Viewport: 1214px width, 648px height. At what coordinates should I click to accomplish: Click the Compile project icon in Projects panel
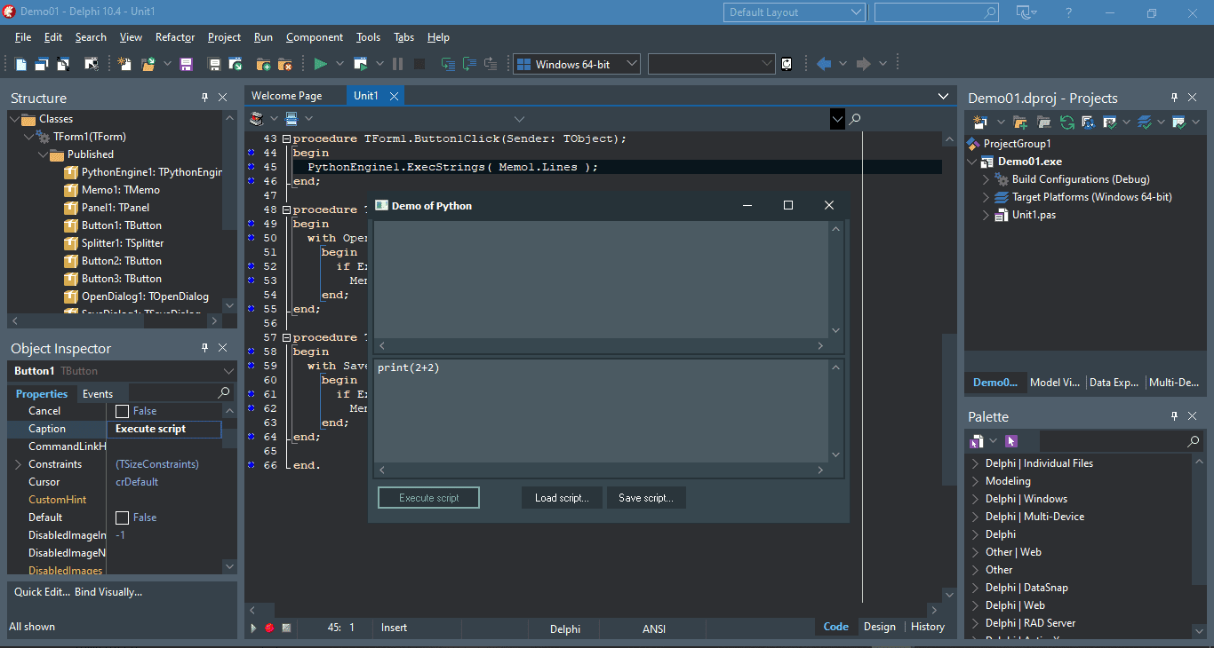[x=1109, y=123]
